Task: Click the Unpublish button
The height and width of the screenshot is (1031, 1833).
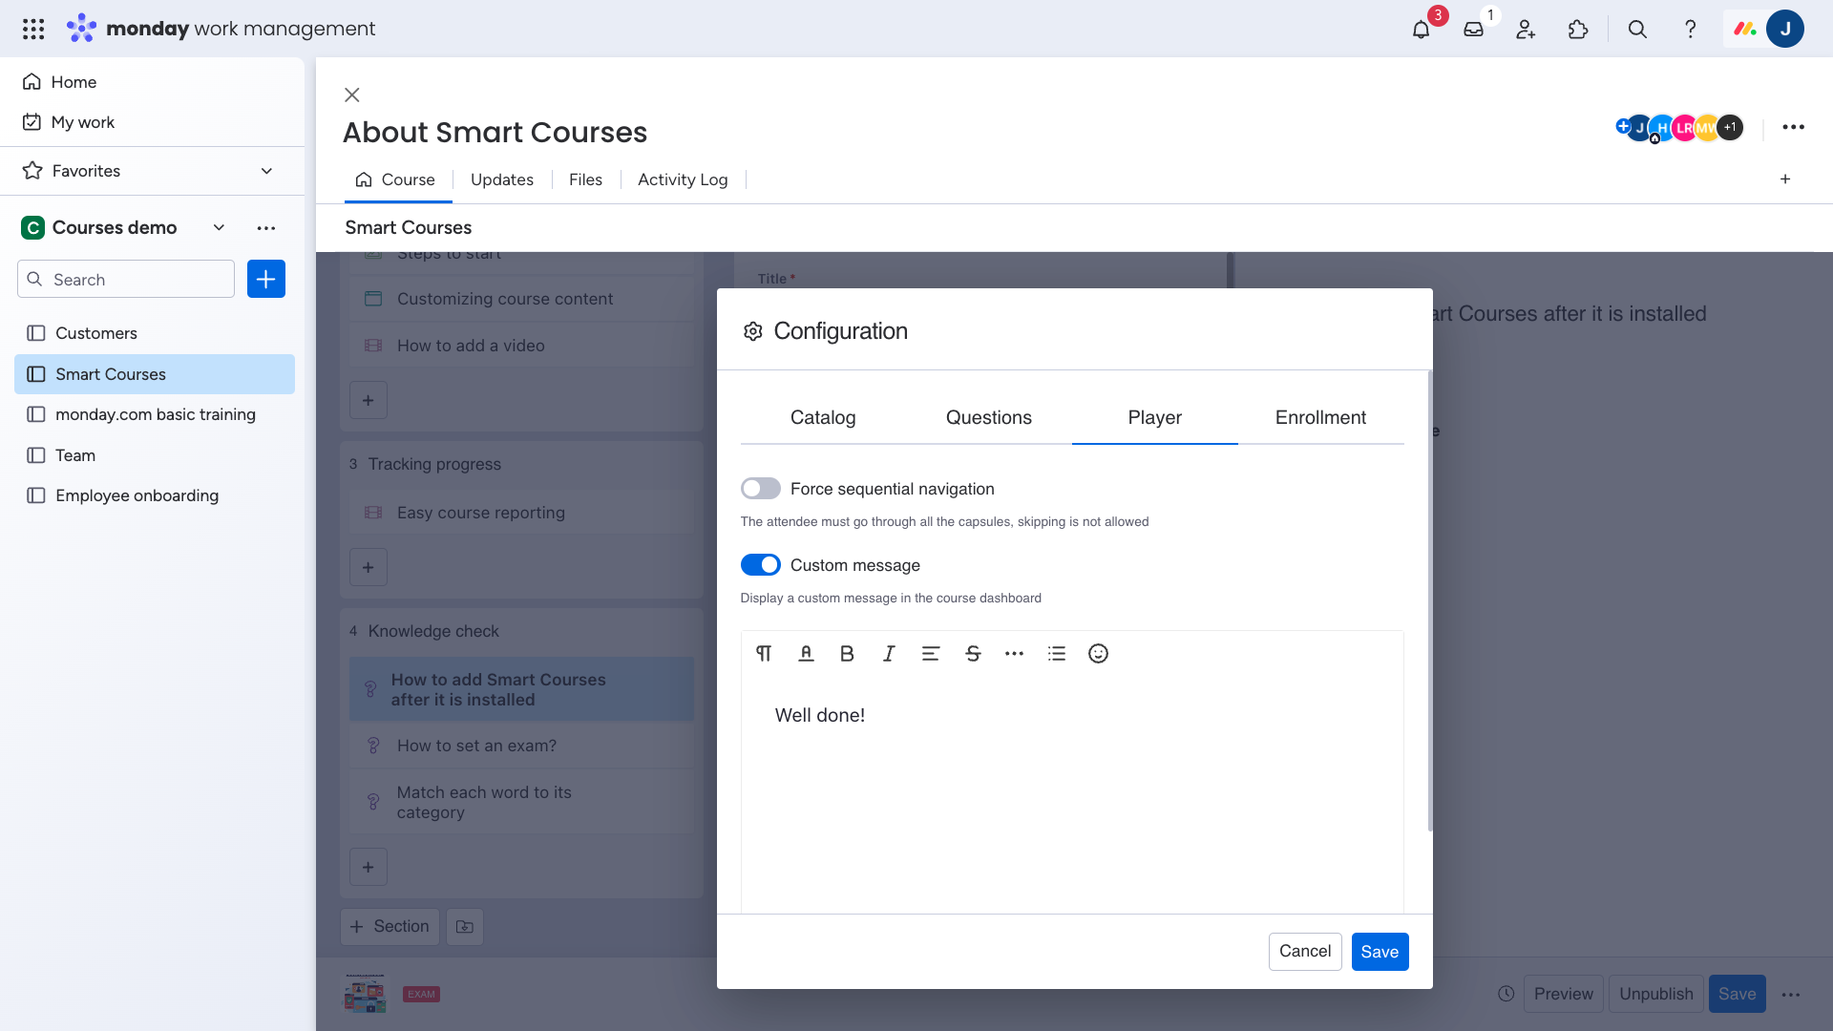Action: pos(1656,994)
